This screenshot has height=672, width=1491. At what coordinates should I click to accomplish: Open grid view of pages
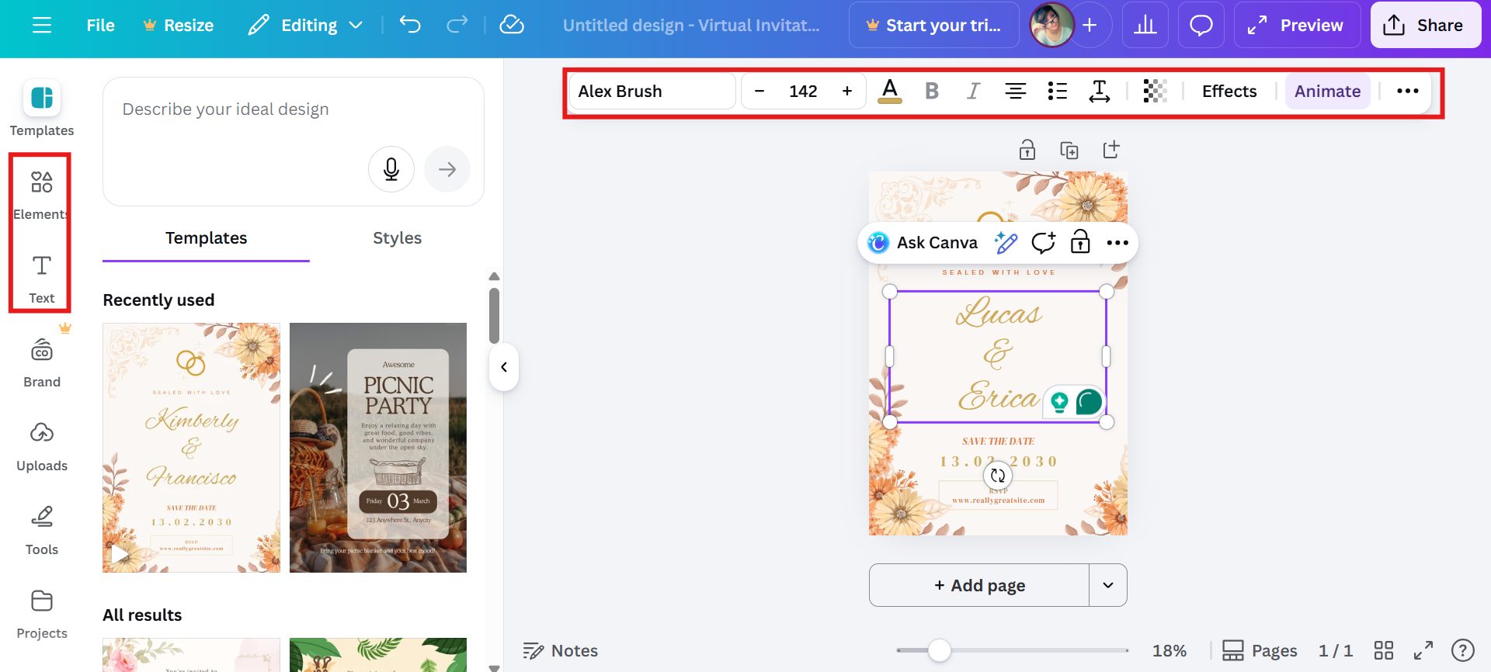pos(1384,650)
